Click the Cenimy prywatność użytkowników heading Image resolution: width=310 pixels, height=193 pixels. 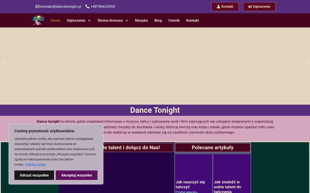coord(44,131)
